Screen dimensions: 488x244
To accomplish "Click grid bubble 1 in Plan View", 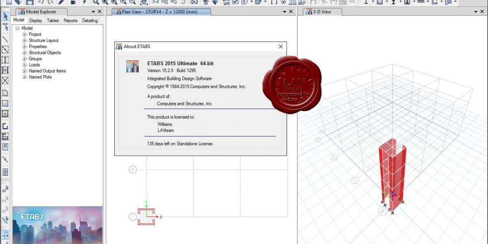I will point(133,217).
